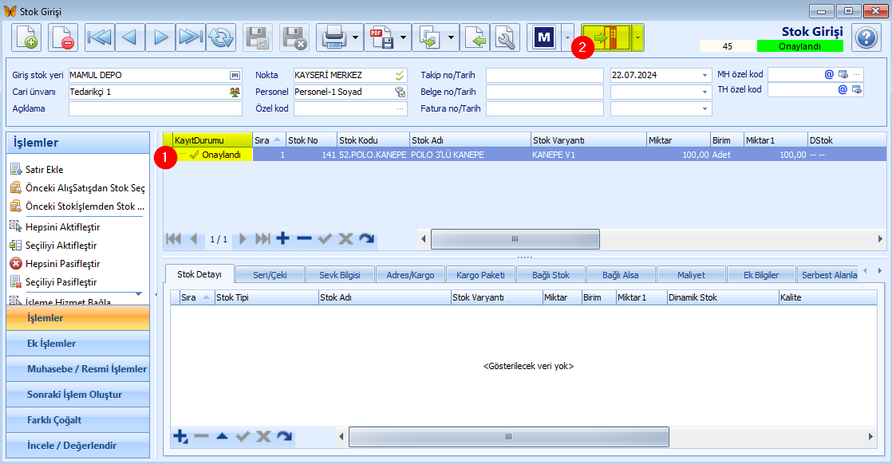Expand the İşlemler list down arrow

click(x=138, y=294)
